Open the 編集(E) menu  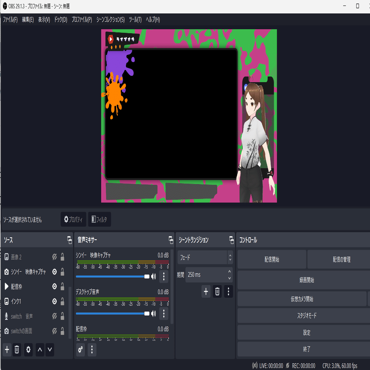coord(28,20)
